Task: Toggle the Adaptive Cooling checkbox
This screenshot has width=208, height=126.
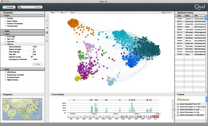Action: tap(32, 57)
